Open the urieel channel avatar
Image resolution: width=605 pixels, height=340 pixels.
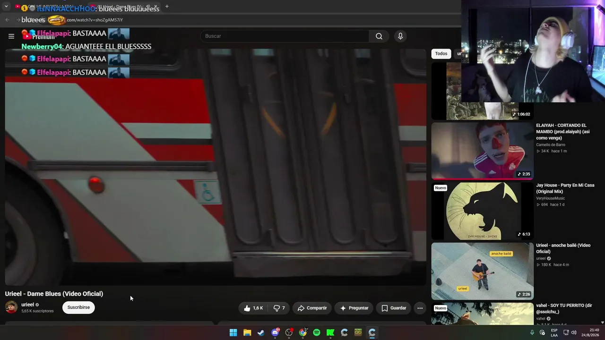pyautogui.click(x=11, y=307)
